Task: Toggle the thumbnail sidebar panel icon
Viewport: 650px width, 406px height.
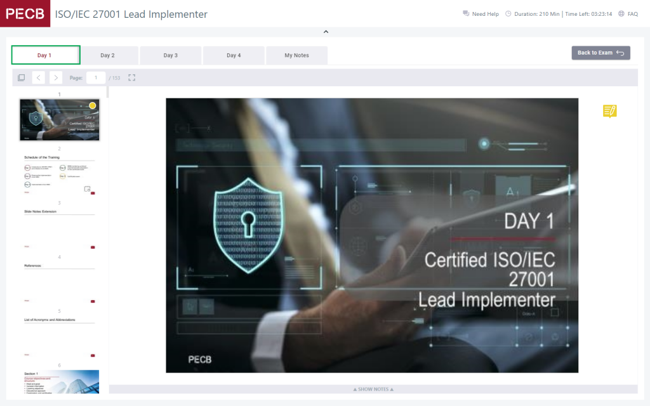Action: point(21,77)
